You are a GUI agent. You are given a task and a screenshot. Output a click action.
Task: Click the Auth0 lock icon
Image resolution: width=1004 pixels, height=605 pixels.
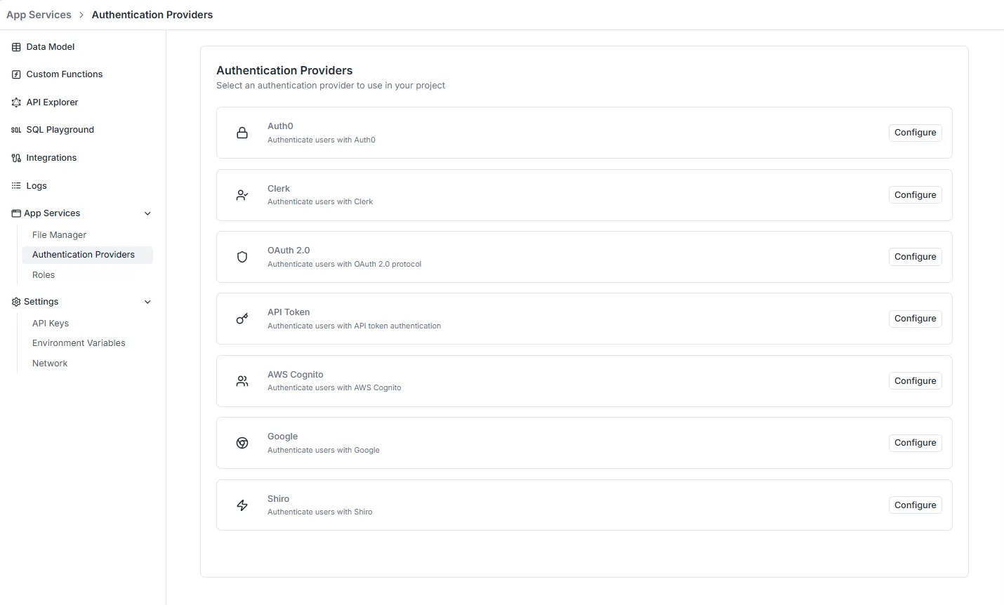pyautogui.click(x=242, y=133)
